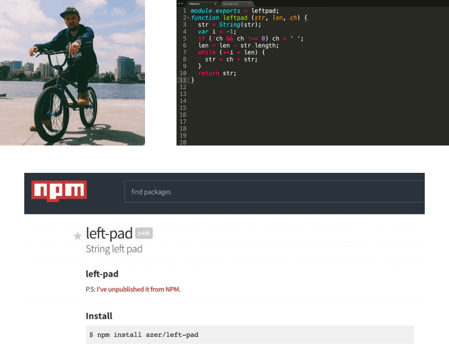
Task: Click the public badge next to left-pad
Action: tap(144, 233)
